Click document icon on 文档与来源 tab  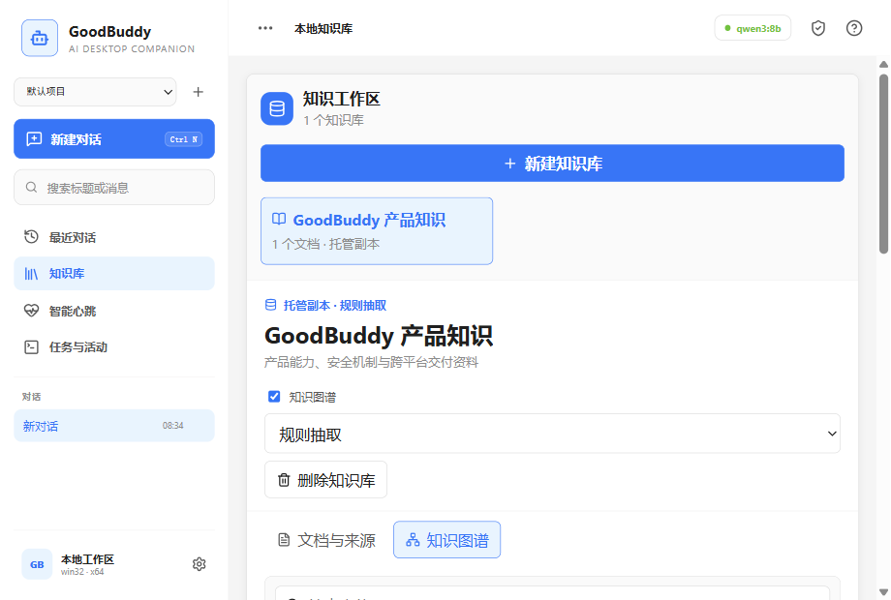[x=284, y=540]
